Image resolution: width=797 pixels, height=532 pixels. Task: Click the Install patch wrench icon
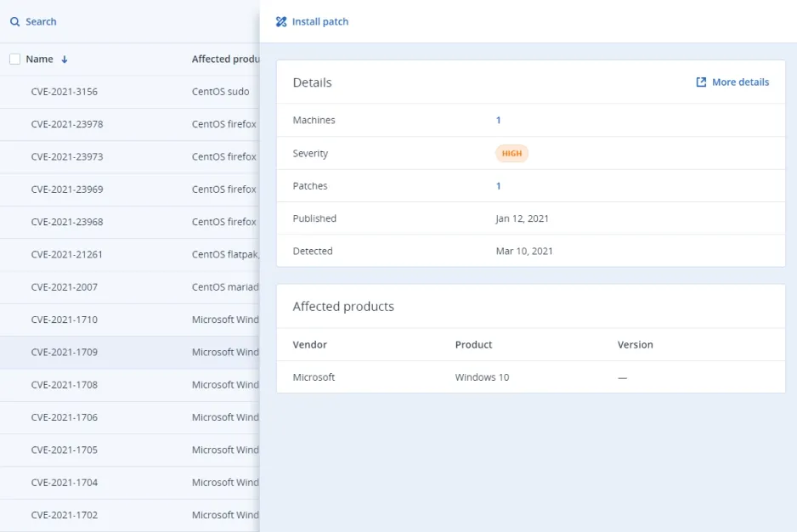(281, 22)
